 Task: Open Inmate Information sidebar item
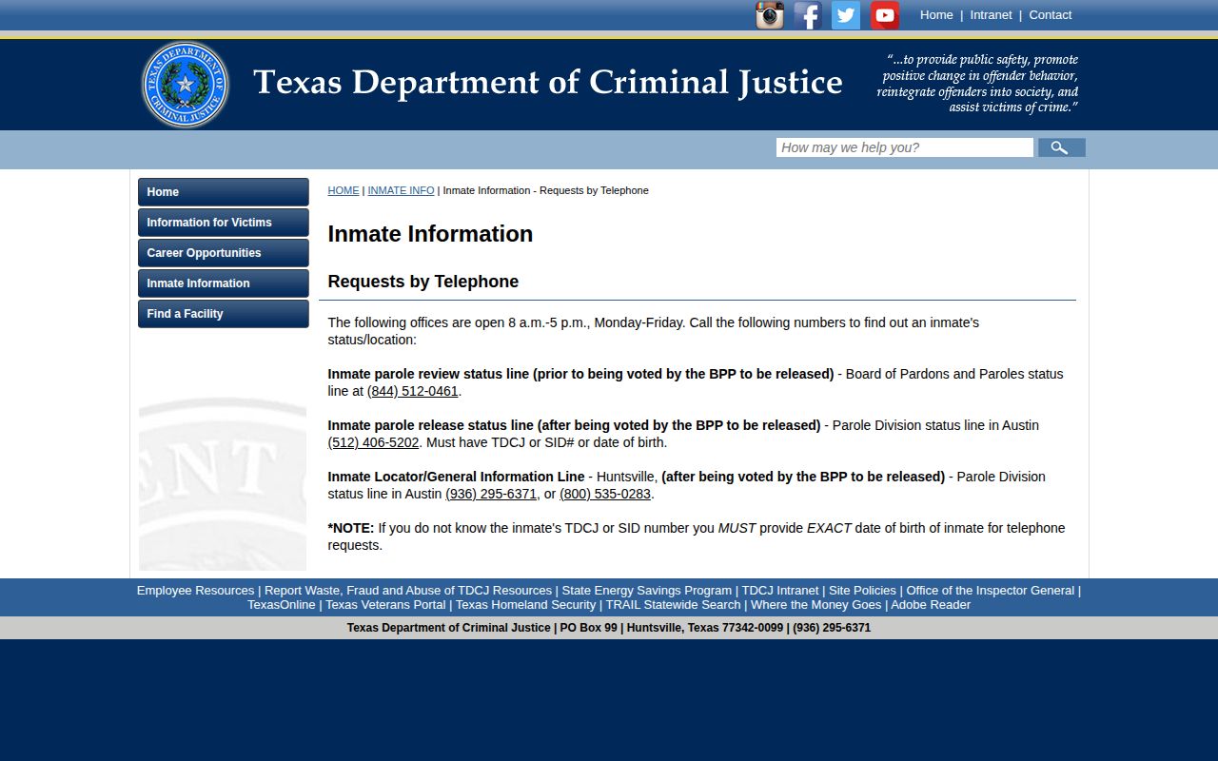pos(224,283)
